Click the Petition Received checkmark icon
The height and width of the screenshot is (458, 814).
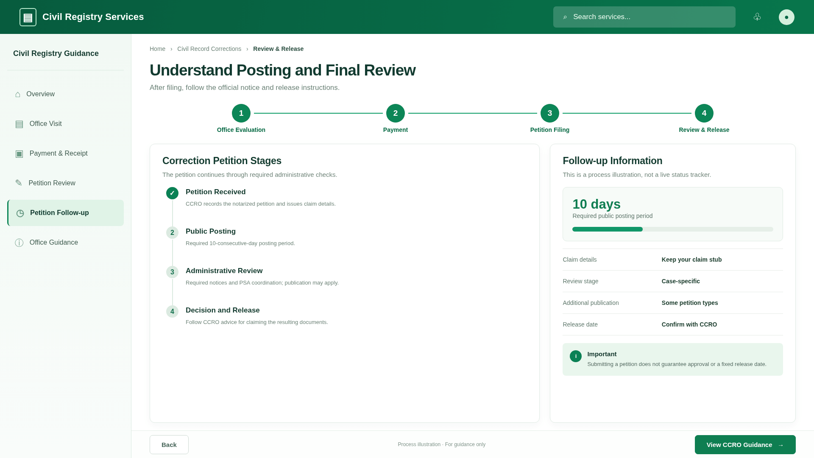pyautogui.click(x=172, y=193)
